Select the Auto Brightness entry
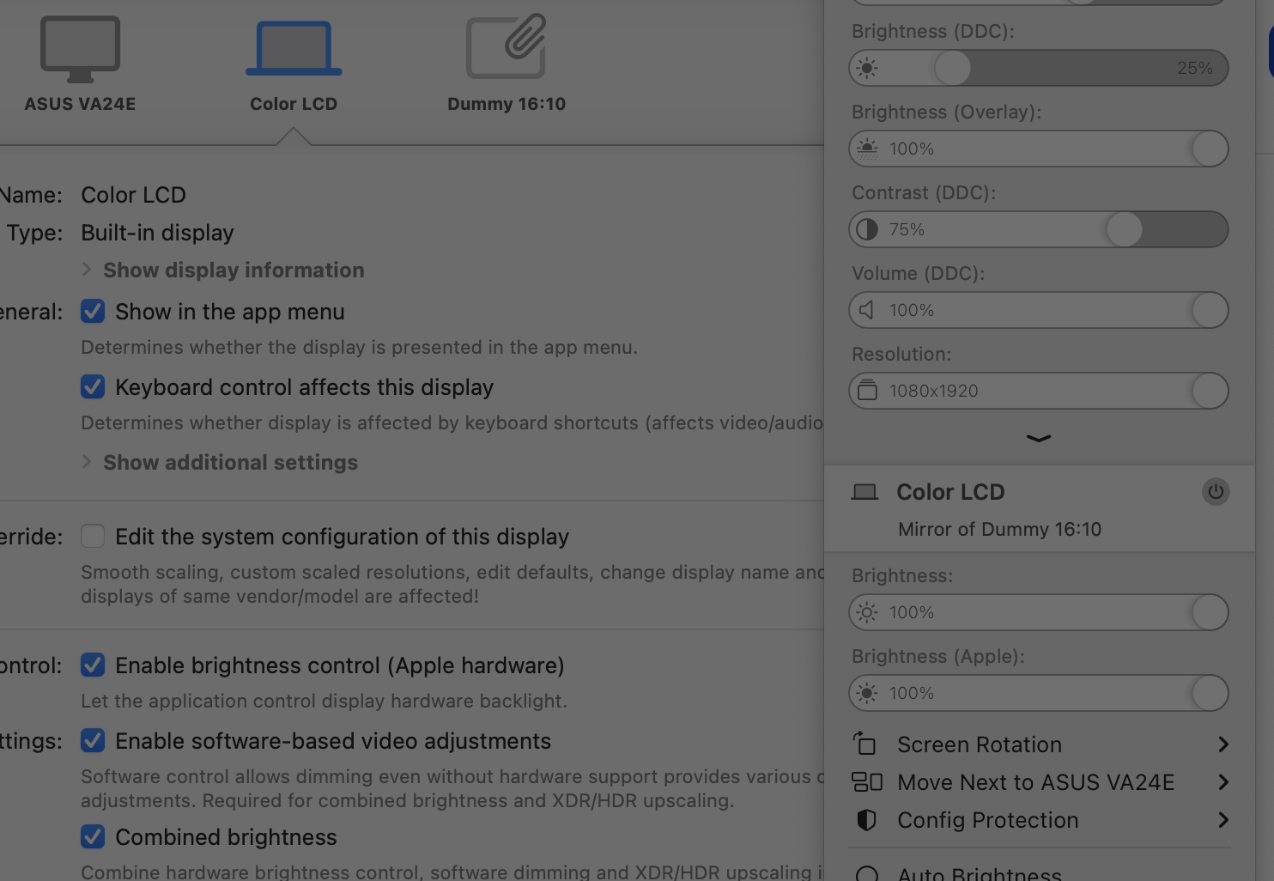Screen dimensions: 1274x881 coord(979,873)
